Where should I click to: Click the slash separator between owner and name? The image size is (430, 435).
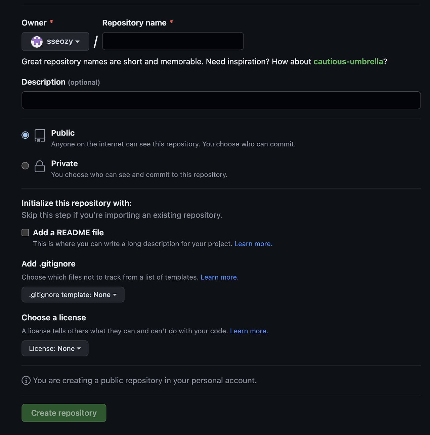(96, 41)
